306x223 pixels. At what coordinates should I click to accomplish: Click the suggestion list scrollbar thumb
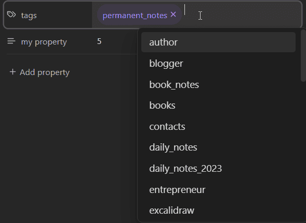point(303,55)
